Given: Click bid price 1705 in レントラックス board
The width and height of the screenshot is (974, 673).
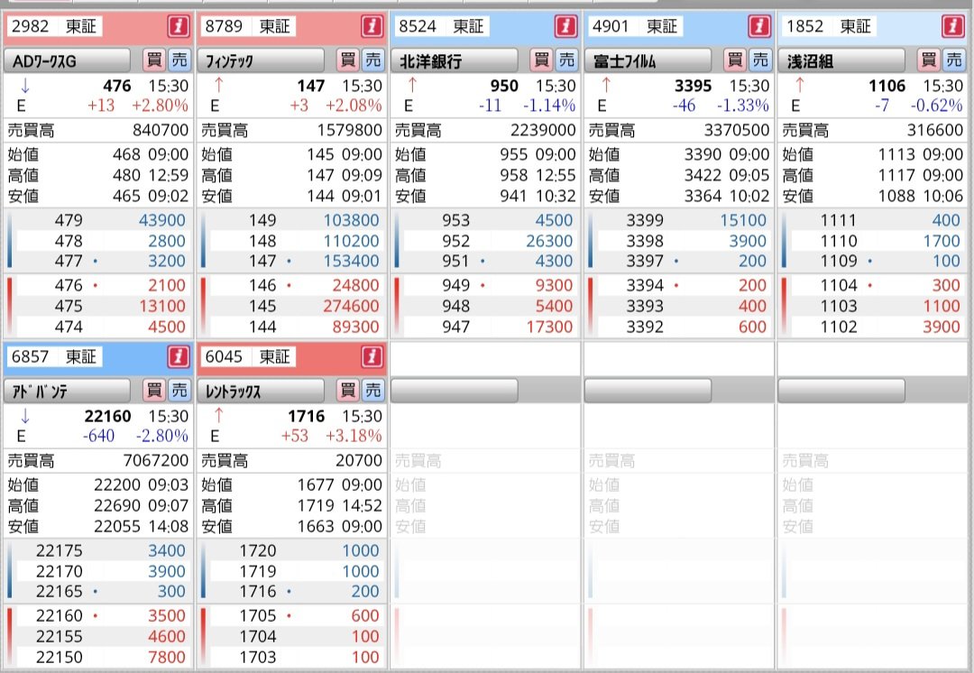Looking at the screenshot, I should pyautogui.click(x=258, y=615).
